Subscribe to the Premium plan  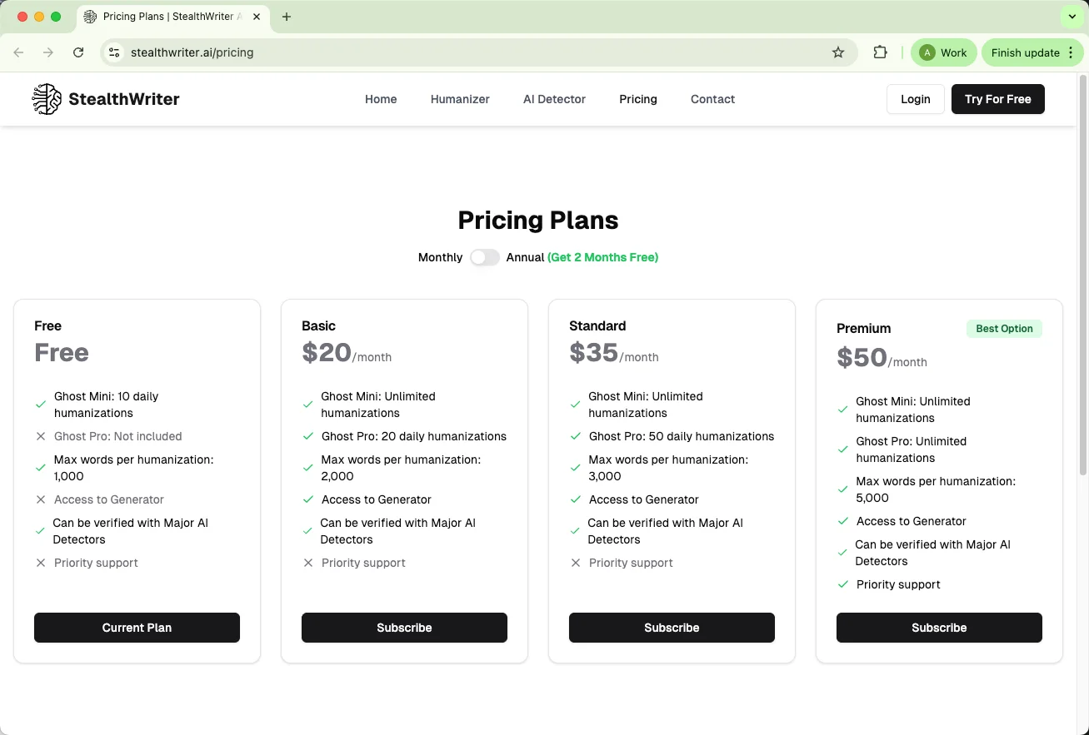[x=939, y=628]
